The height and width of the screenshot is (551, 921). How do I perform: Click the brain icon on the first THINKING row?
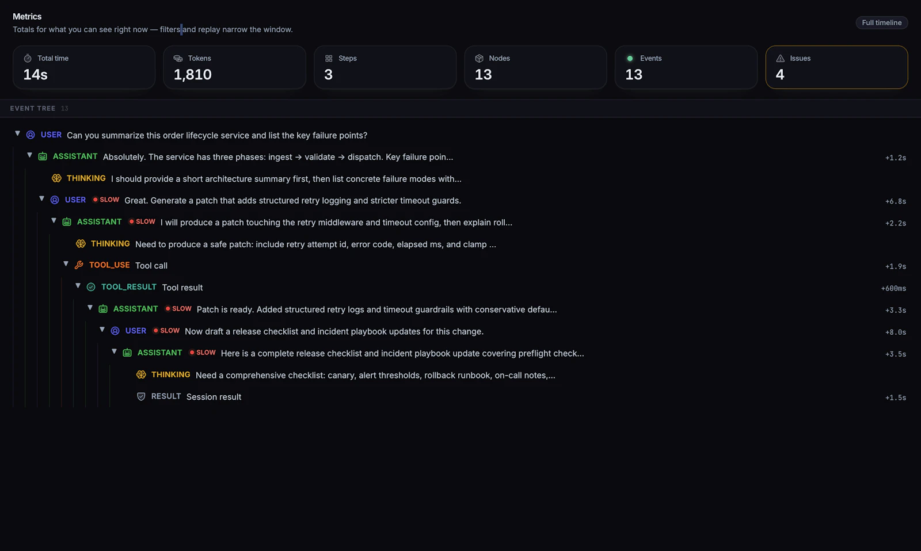(56, 178)
